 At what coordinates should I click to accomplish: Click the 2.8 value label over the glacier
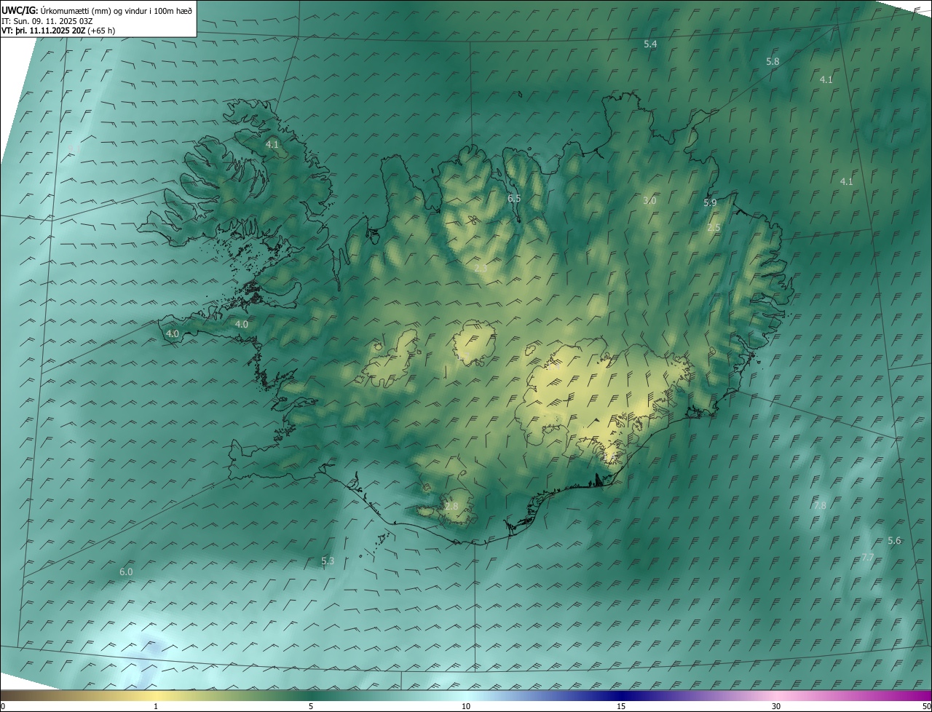tap(451, 506)
